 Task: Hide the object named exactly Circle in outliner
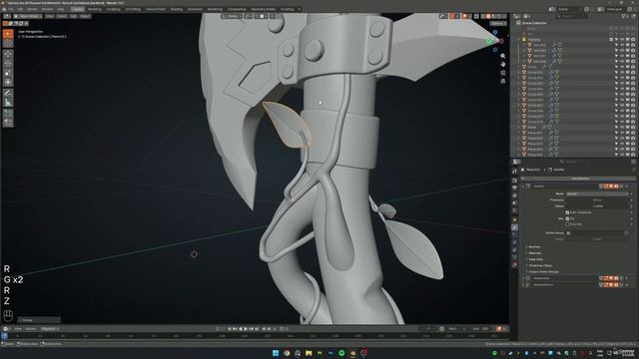pos(621,67)
